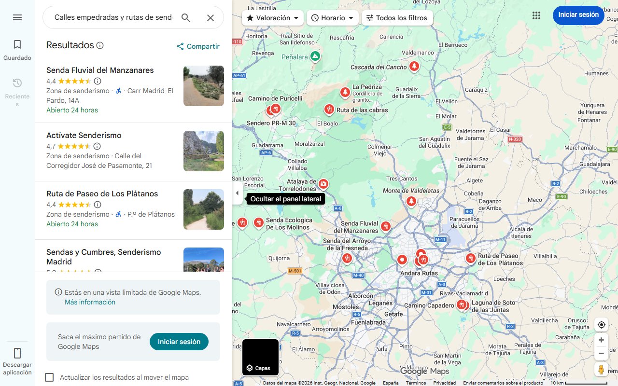
Task: Enable Actualizar los resultados al mover el mapa
Action: pyautogui.click(x=49, y=377)
